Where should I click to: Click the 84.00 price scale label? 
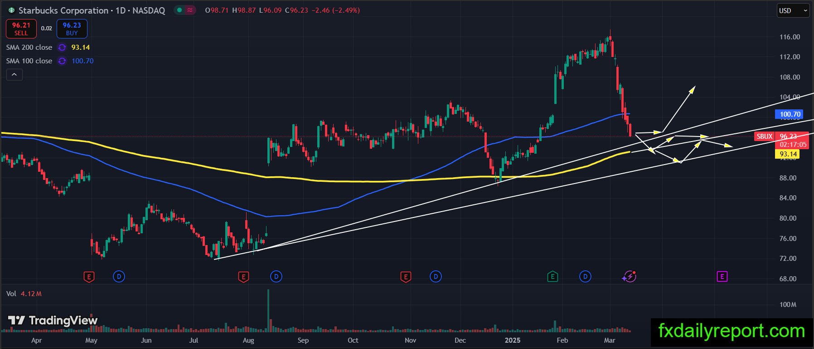pyautogui.click(x=788, y=198)
